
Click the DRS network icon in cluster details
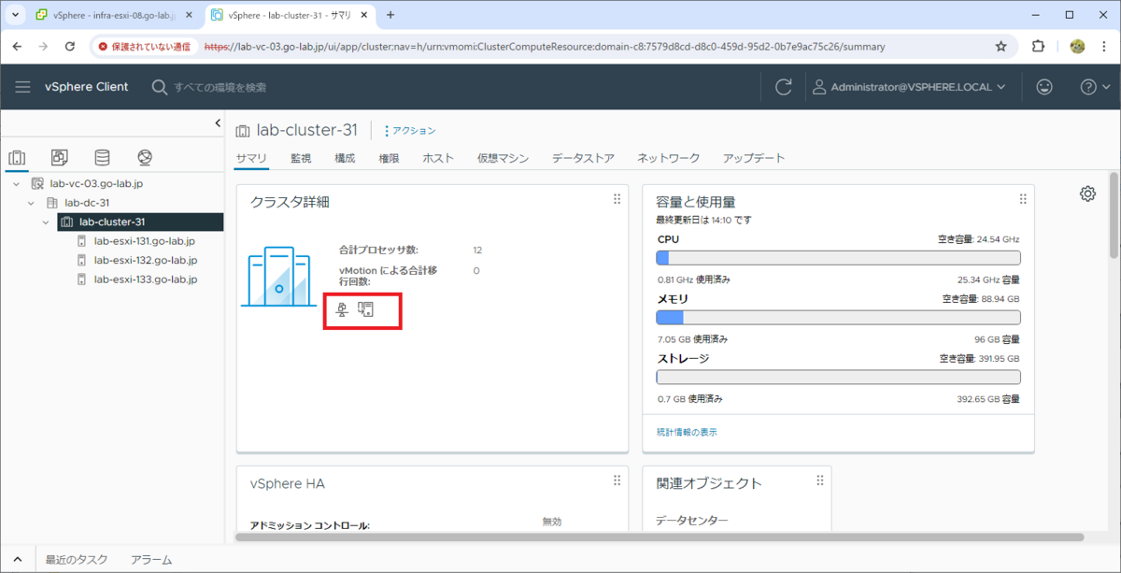[x=344, y=309]
